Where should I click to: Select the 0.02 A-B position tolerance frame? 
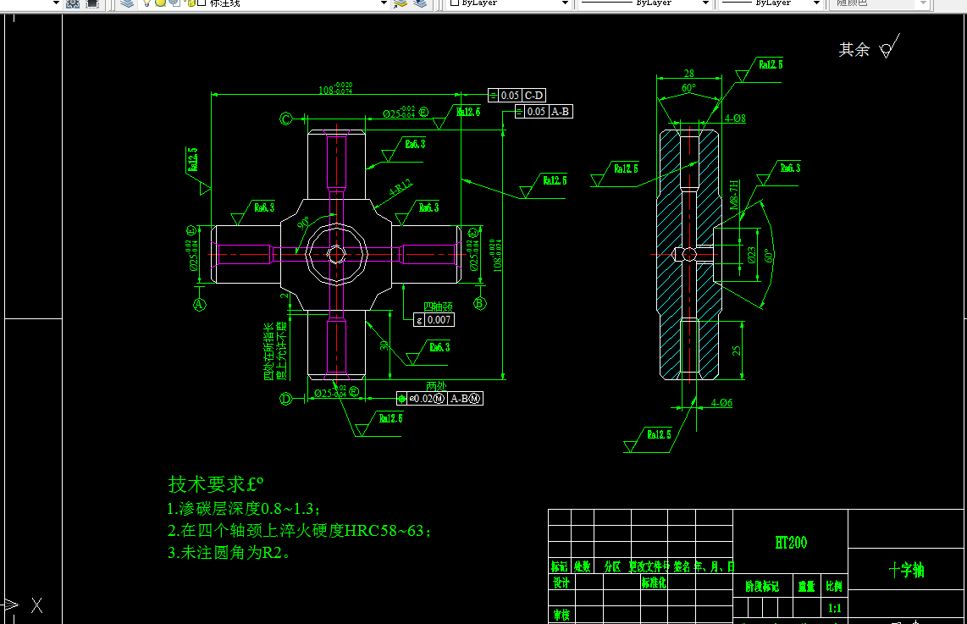click(x=439, y=398)
